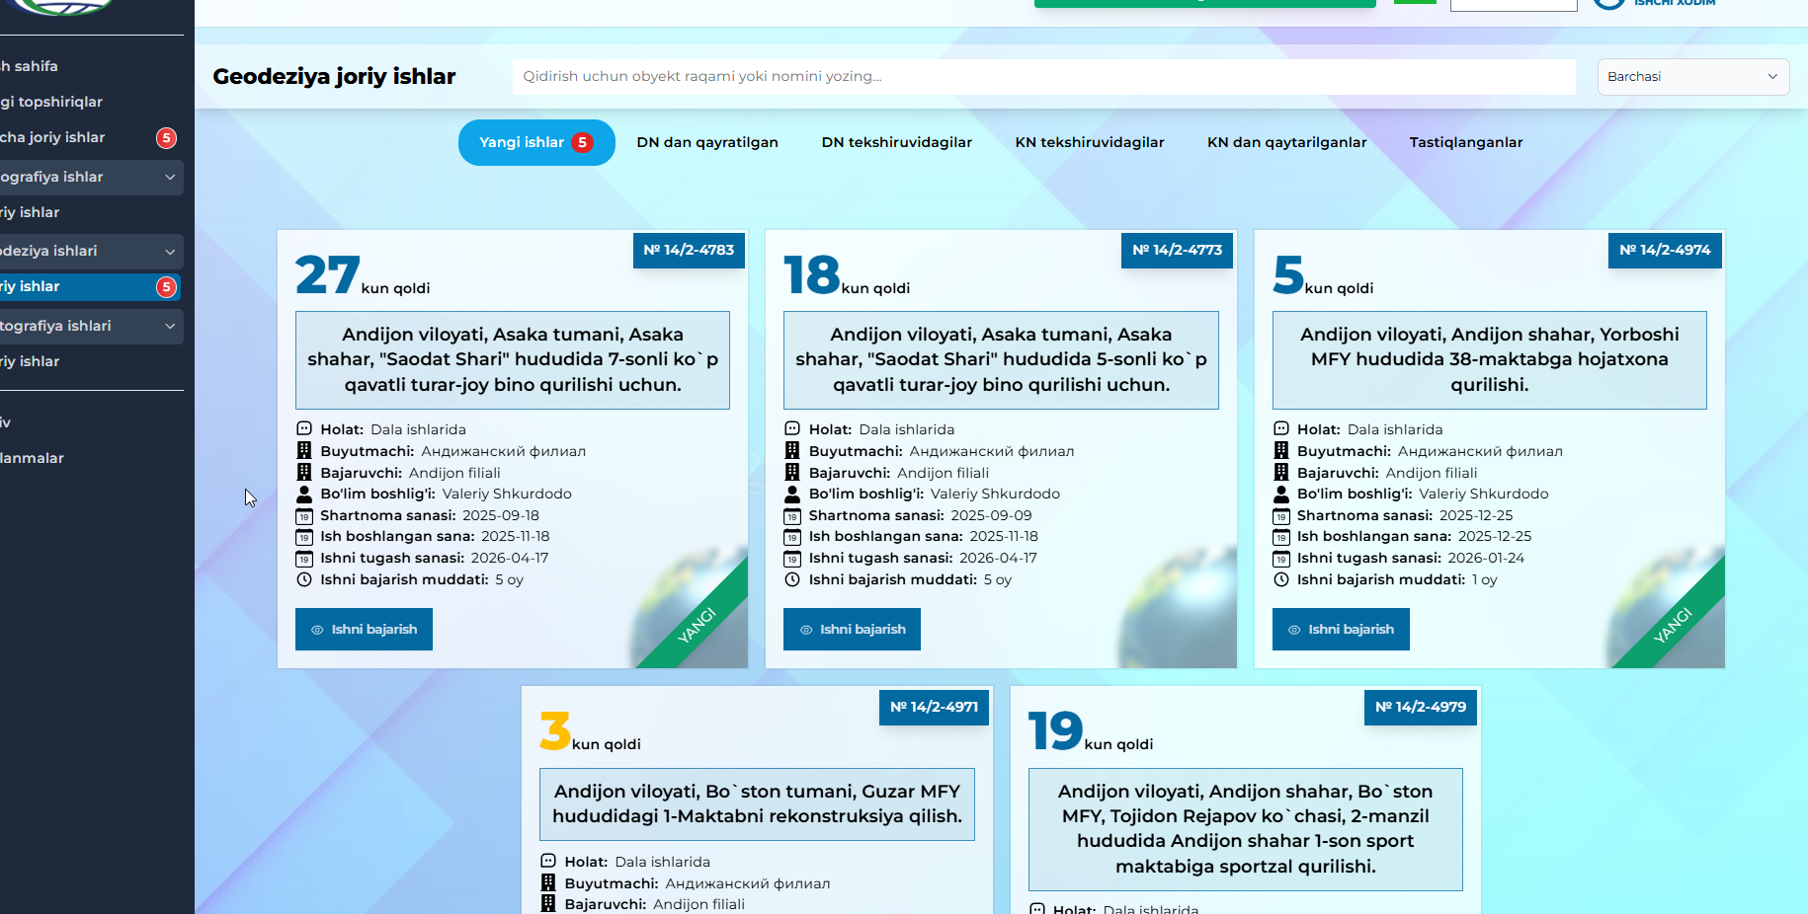Screen dimensions: 1808x914
Task: Click the Ishni bajarish muddati clock icon in card 14/2-4974
Action: tap(1281, 579)
